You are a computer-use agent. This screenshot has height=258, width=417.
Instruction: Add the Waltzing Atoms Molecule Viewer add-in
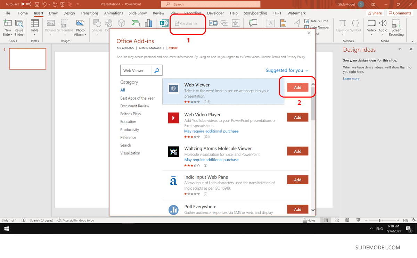point(298,151)
